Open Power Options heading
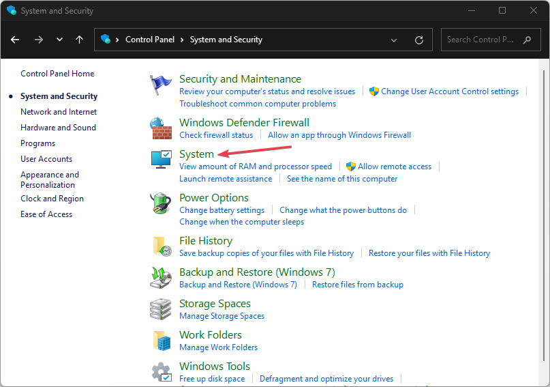This screenshot has width=550, height=387. (x=213, y=198)
